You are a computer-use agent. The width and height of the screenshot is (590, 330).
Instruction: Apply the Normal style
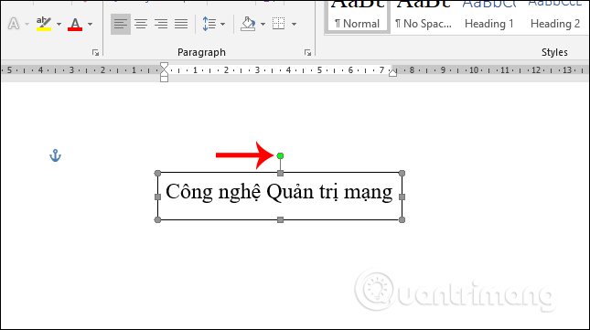click(357, 17)
